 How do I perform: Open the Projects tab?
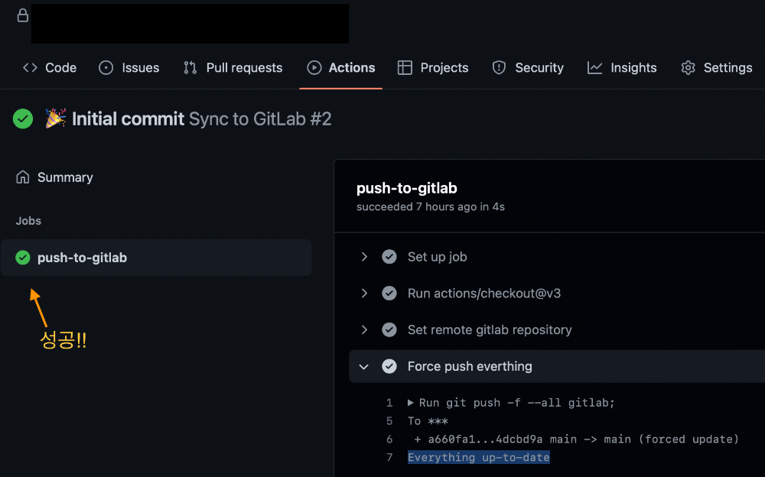(x=433, y=68)
